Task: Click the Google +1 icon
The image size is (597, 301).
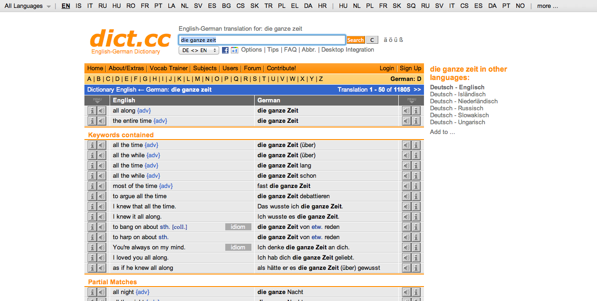Action: (234, 50)
